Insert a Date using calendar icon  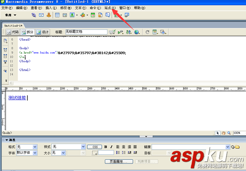(x=93, y=15)
